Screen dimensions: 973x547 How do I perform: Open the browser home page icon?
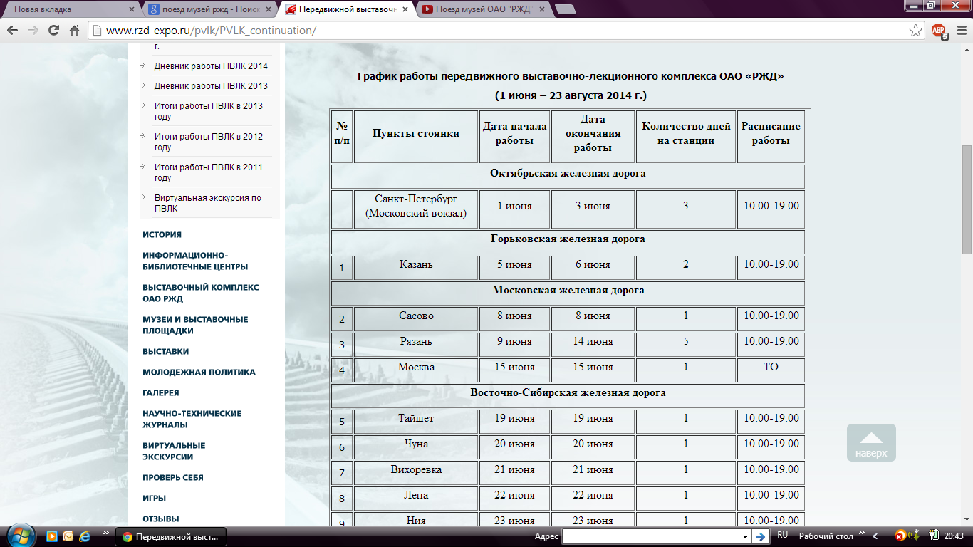pos(74,31)
